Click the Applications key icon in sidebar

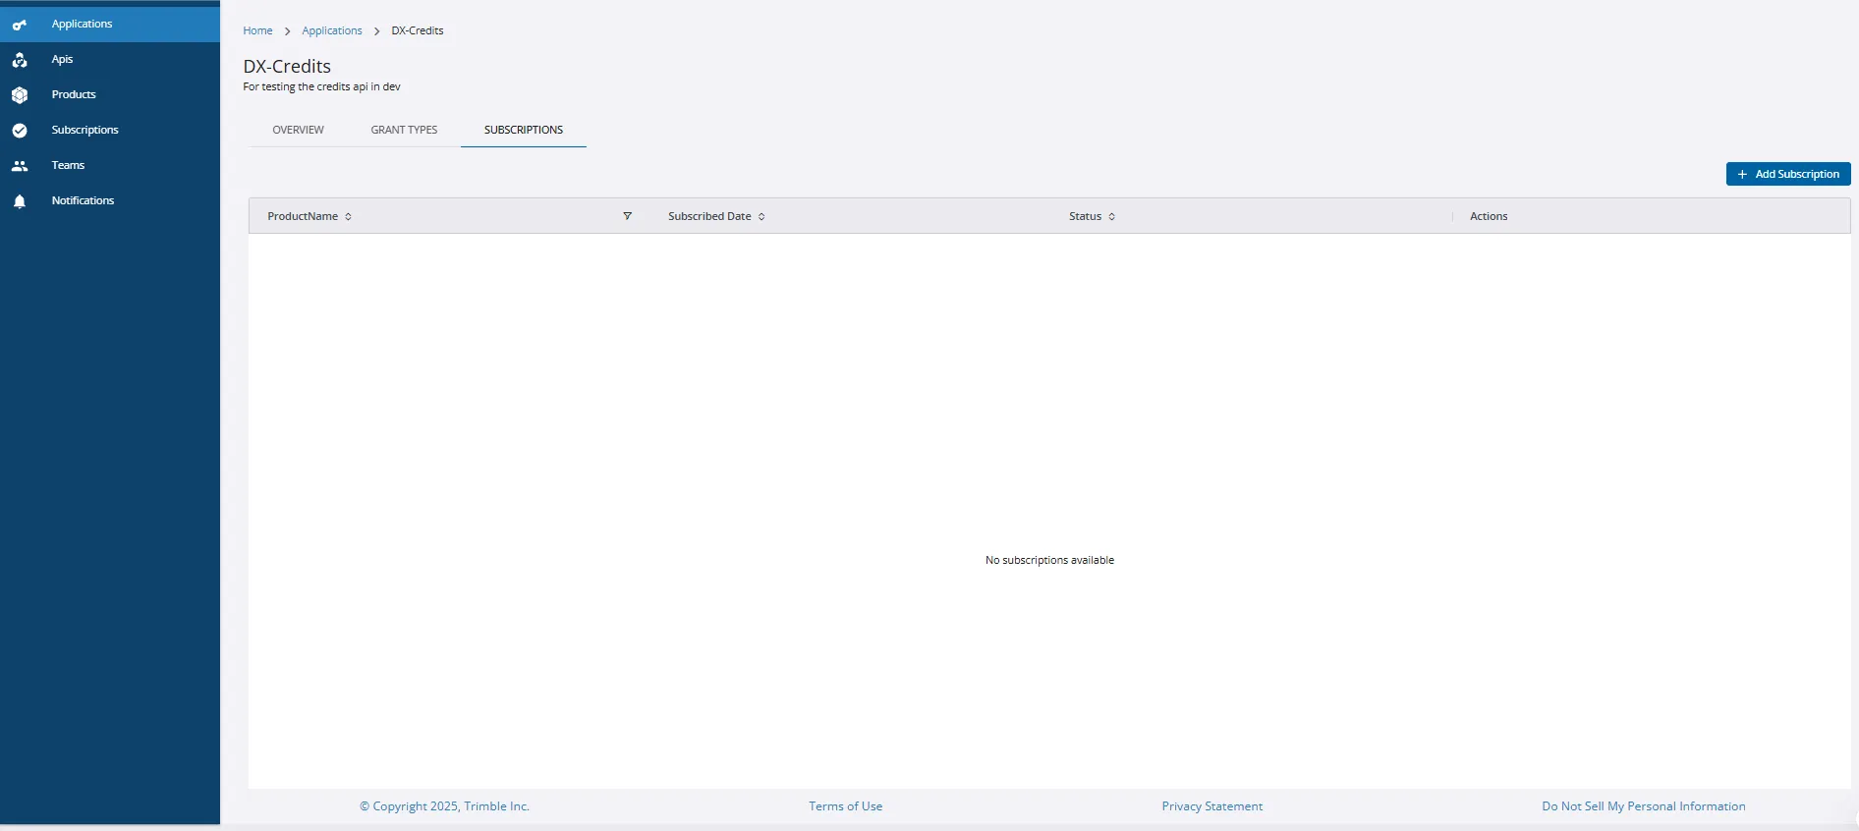20,25
